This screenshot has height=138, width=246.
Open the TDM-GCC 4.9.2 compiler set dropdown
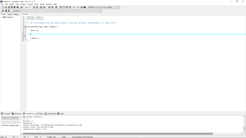pos(104,7)
